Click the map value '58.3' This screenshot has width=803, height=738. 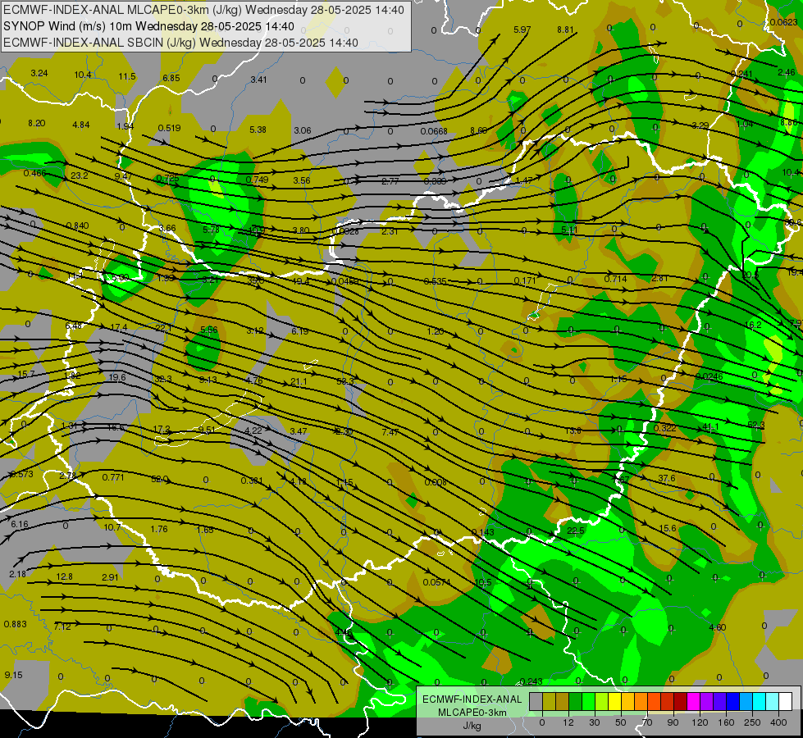click(x=345, y=381)
